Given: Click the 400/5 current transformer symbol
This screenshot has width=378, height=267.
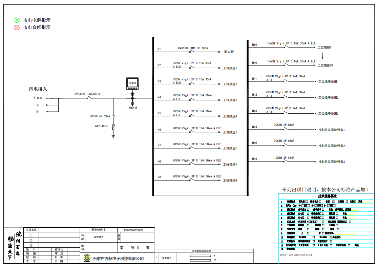Looking at the screenshot, I should click(132, 98).
